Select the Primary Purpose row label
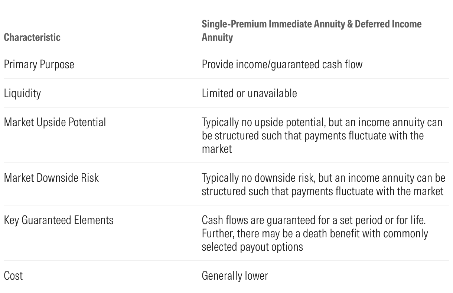Screen dimensions: 453x293 click(39, 64)
